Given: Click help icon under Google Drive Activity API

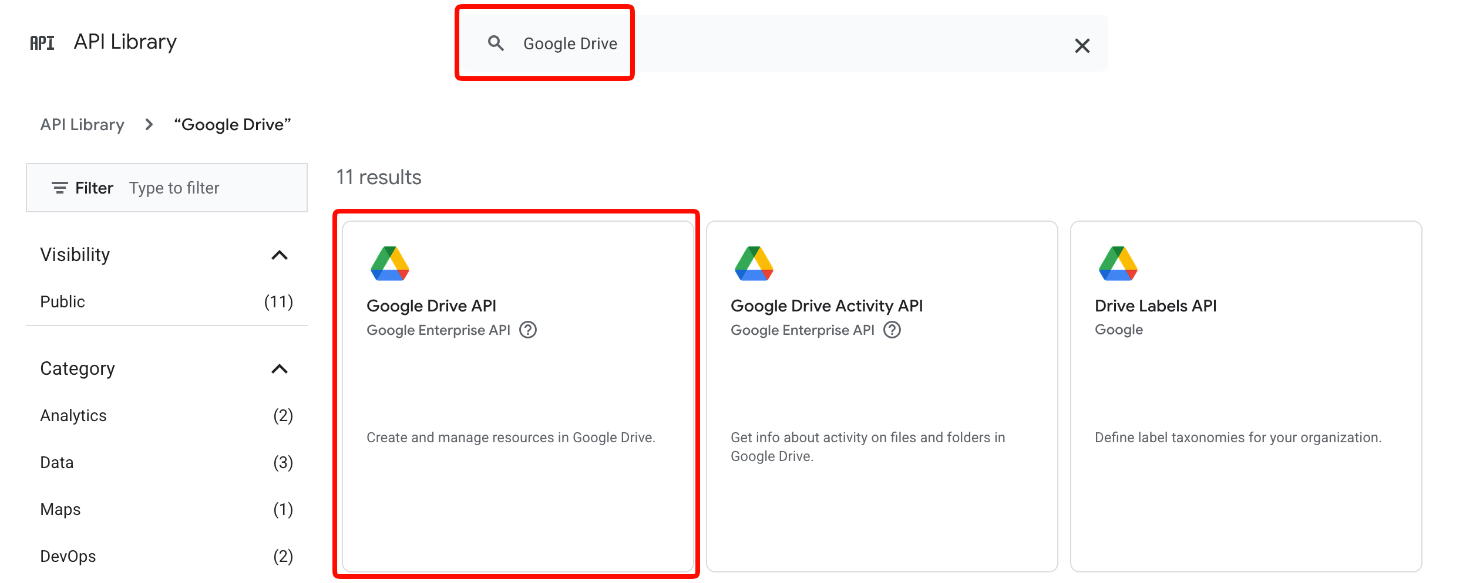Looking at the screenshot, I should (x=892, y=330).
